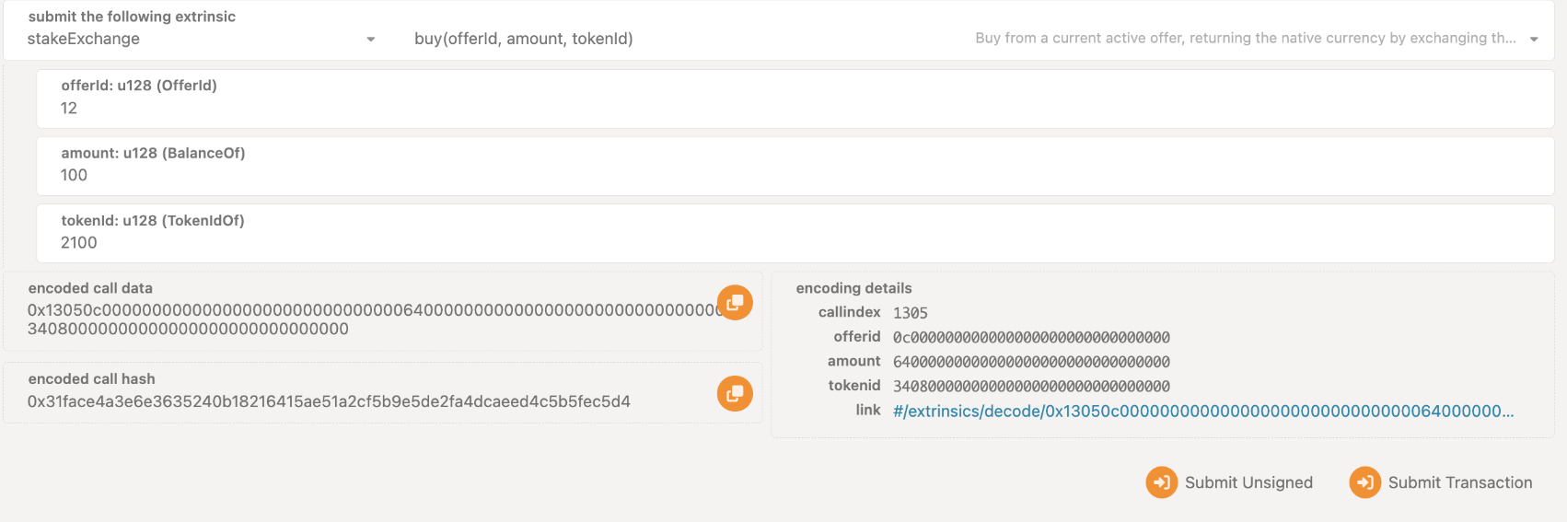The height and width of the screenshot is (522, 1567).
Task: Expand the buy(offerId, amount, tokenId) method dropdown arrow
Action: pos(1534,39)
